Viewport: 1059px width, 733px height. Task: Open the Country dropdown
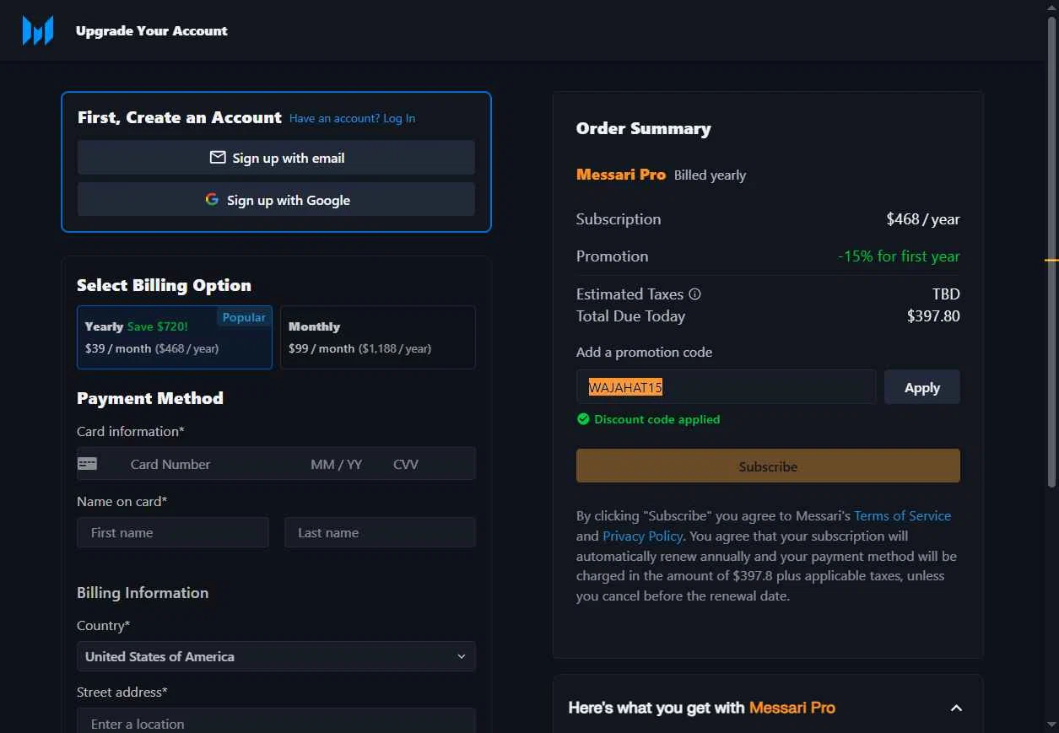pos(276,656)
